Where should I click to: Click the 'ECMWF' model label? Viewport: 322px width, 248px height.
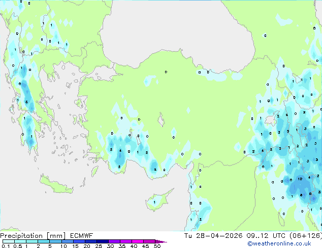click(x=82, y=236)
